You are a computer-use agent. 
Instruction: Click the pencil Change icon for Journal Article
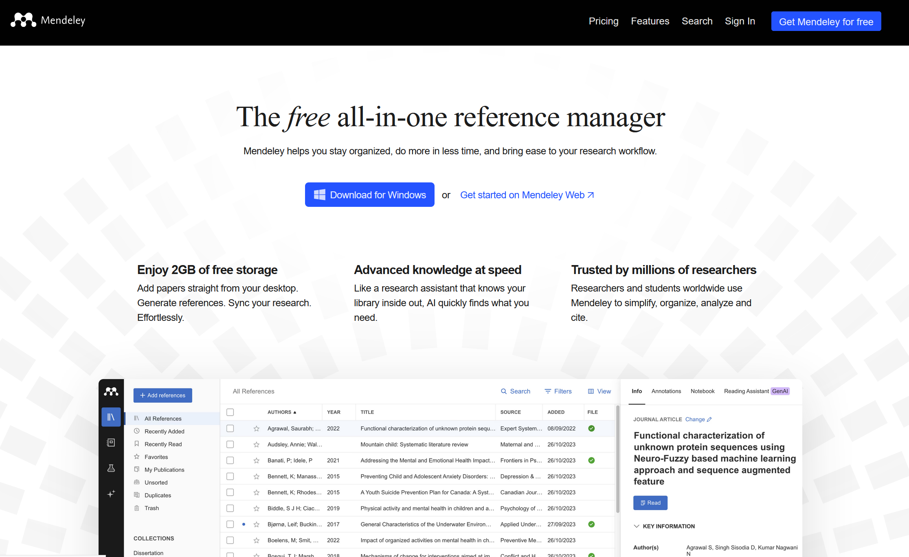click(x=709, y=419)
